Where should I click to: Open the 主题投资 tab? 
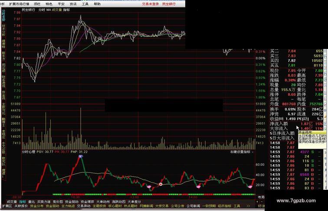coord(99,206)
